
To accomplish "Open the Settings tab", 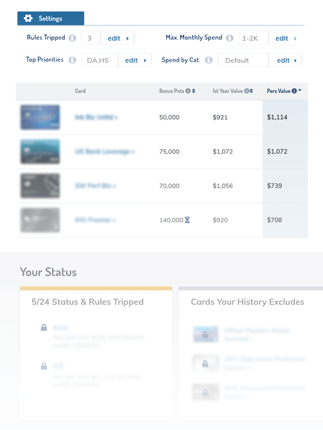I will [x=50, y=18].
